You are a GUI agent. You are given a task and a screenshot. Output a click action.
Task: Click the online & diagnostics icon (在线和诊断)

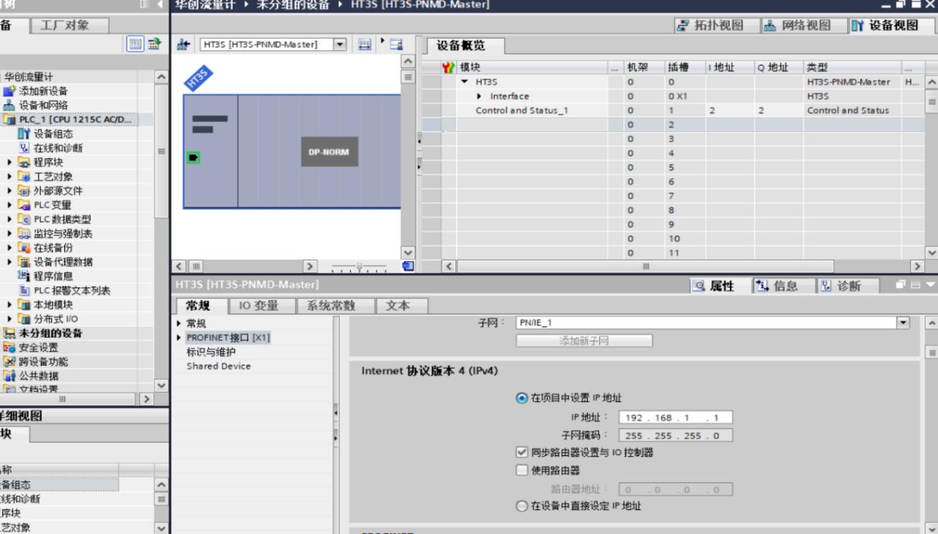[x=24, y=148]
